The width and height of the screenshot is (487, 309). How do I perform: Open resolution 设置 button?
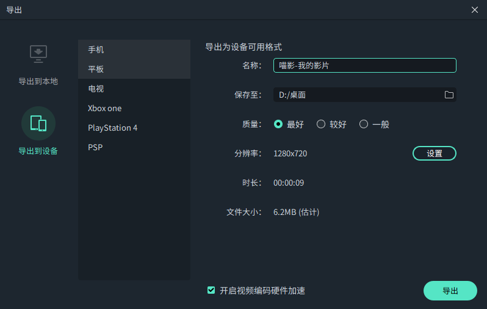[435, 153]
